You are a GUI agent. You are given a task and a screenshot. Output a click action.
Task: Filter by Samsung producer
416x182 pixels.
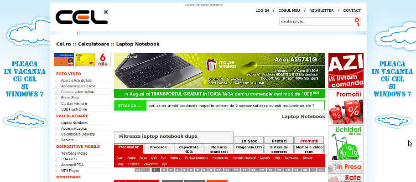click(291, 158)
